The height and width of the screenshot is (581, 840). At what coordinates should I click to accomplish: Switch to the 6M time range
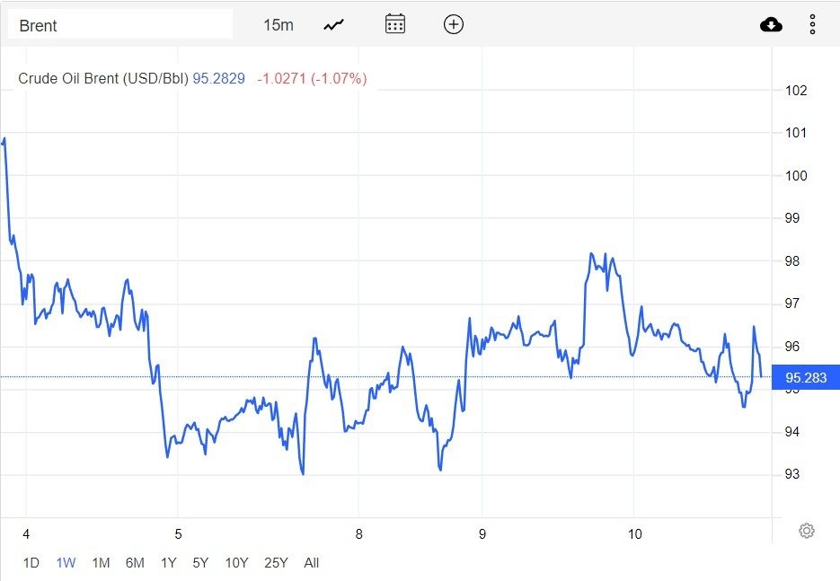135,563
